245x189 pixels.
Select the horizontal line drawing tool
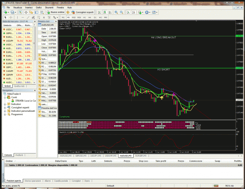tap(23, 18)
